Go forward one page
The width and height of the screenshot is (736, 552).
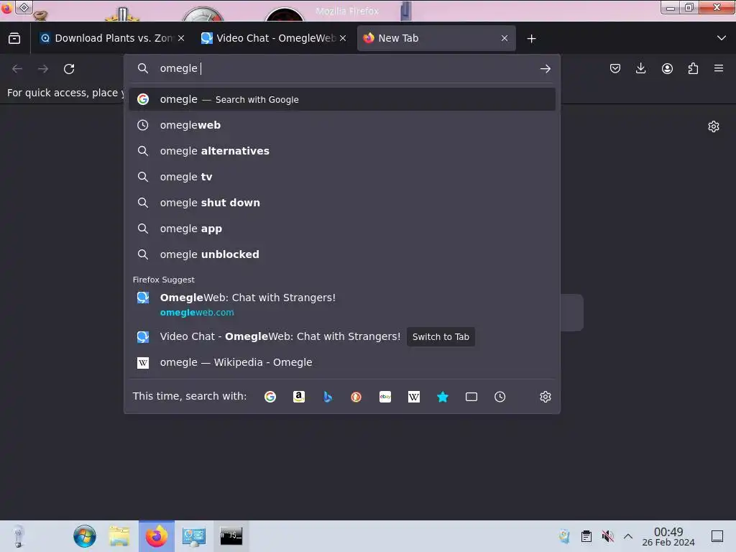coord(43,68)
